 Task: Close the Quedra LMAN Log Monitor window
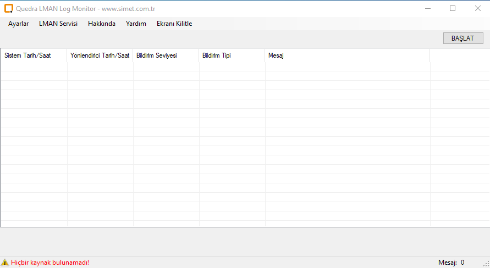click(x=477, y=8)
